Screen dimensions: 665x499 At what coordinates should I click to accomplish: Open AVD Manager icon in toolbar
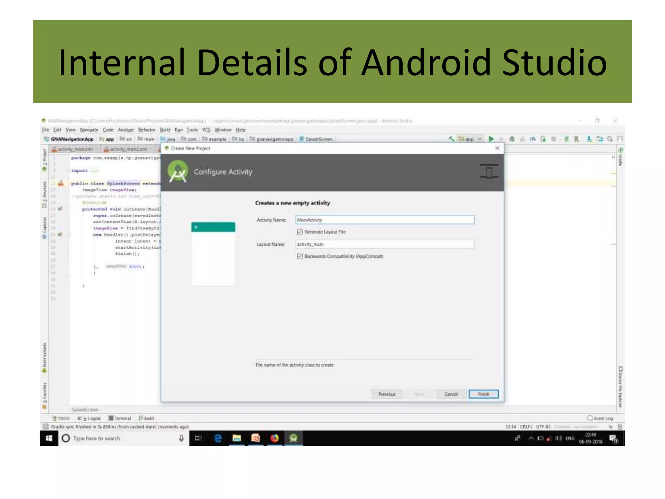pyautogui.click(x=577, y=139)
